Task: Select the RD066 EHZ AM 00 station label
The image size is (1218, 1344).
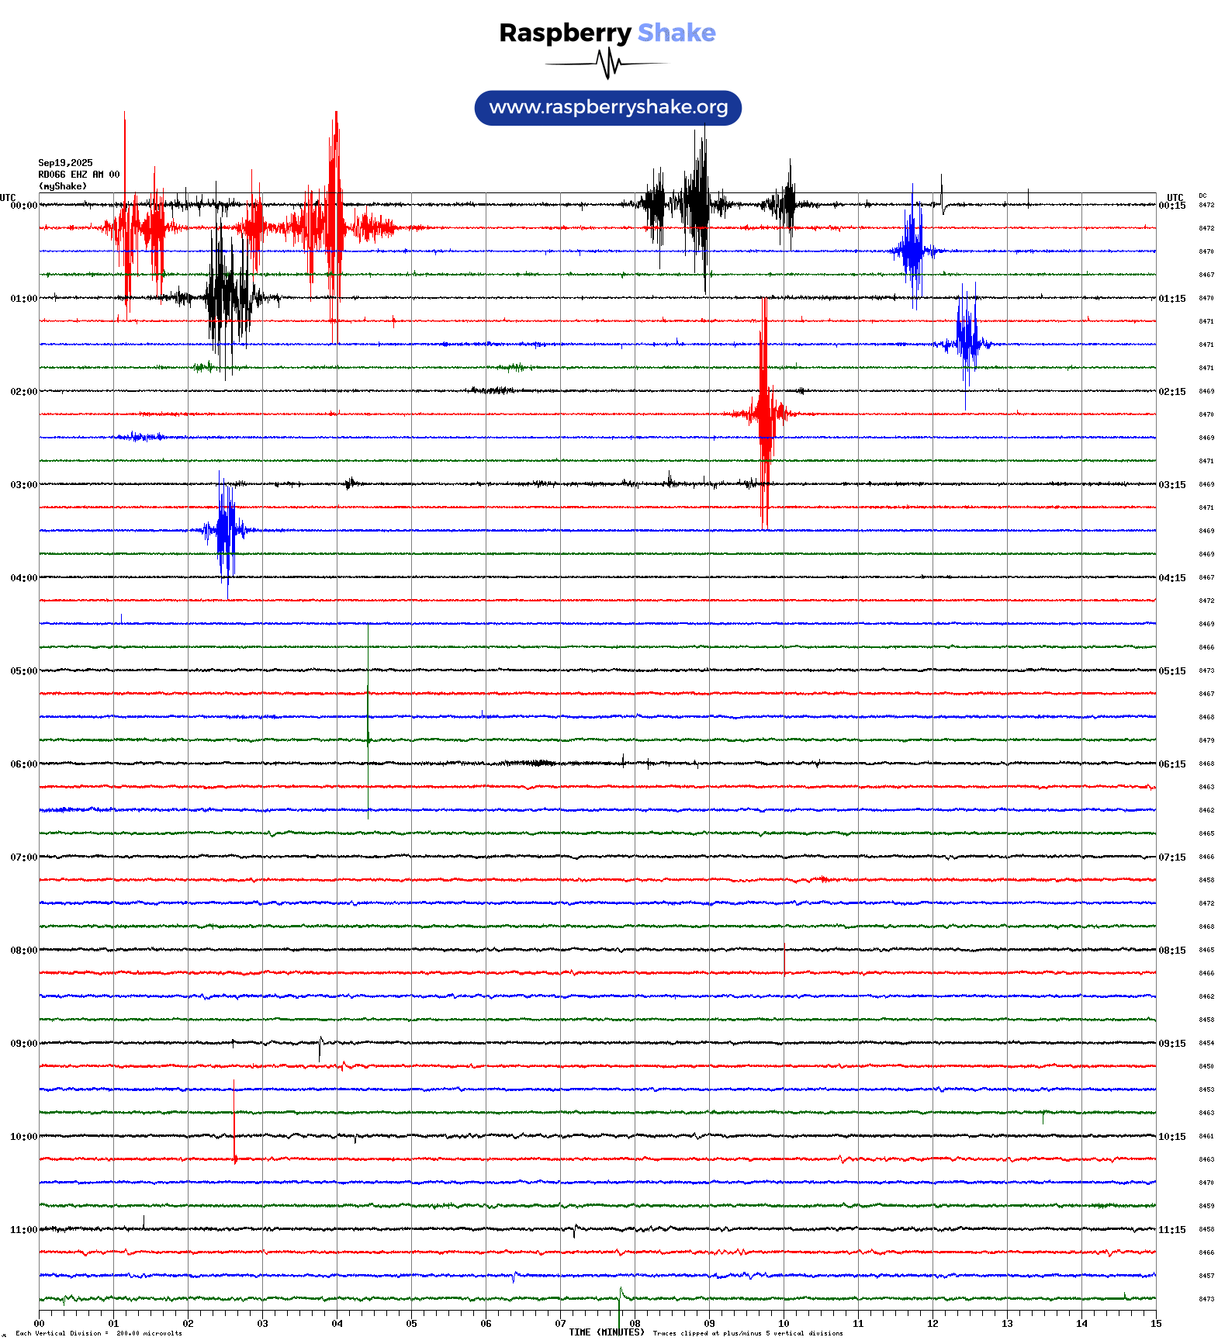Action: [x=78, y=175]
